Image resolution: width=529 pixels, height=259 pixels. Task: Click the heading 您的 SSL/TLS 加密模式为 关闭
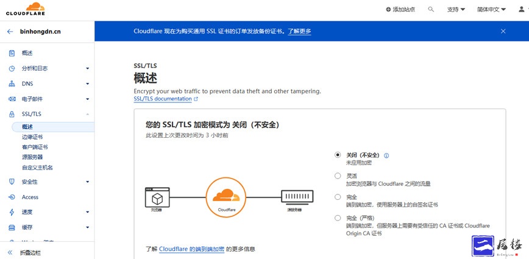213,124
